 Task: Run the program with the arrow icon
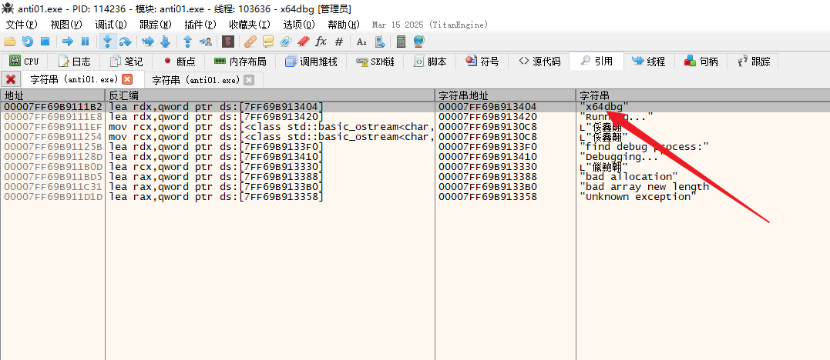68,41
